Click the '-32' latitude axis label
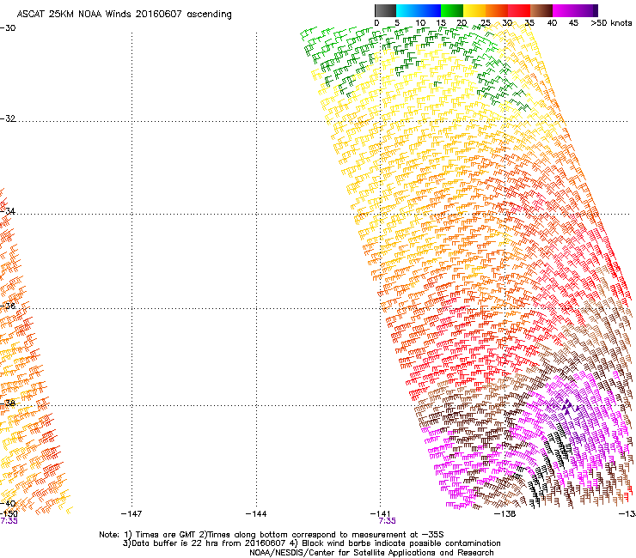Image resolution: width=636 pixels, height=558 pixels. [8, 118]
